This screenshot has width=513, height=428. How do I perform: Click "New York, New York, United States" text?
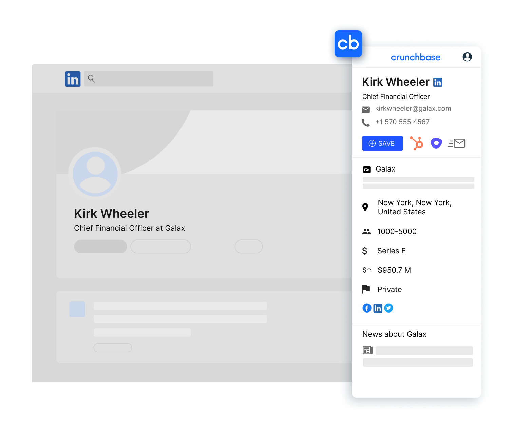(x=415, y=207)
